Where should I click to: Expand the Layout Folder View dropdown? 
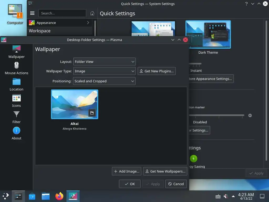[105, 62]
